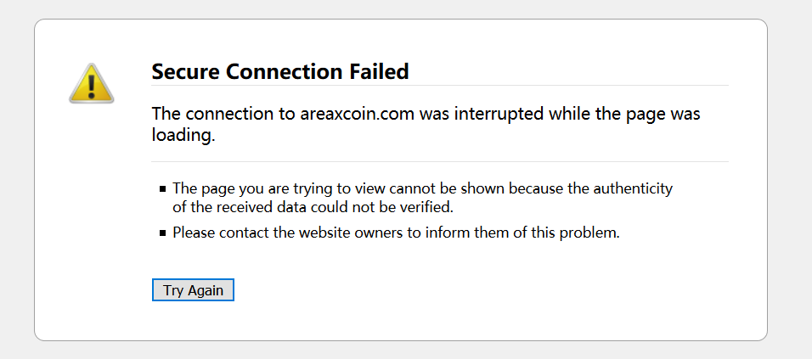Select the areaxcoin.com domain text
Screen dimensions: 812x359
point(358,113)
